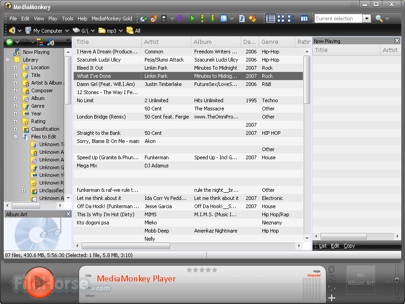Screen dimensions: 405x304
Task: Open the My Computer breadcrumb dropdown arrow
Action: click(67, 31)
